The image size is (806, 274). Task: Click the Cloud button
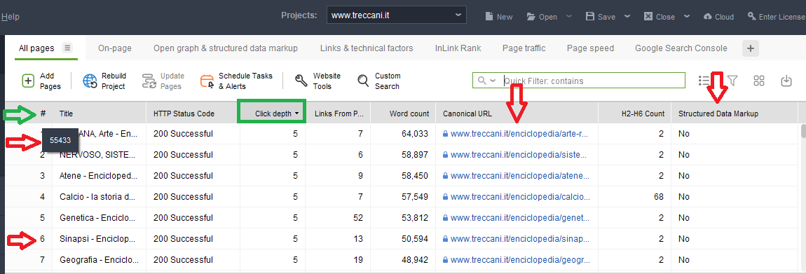click(x=718, y=17)
